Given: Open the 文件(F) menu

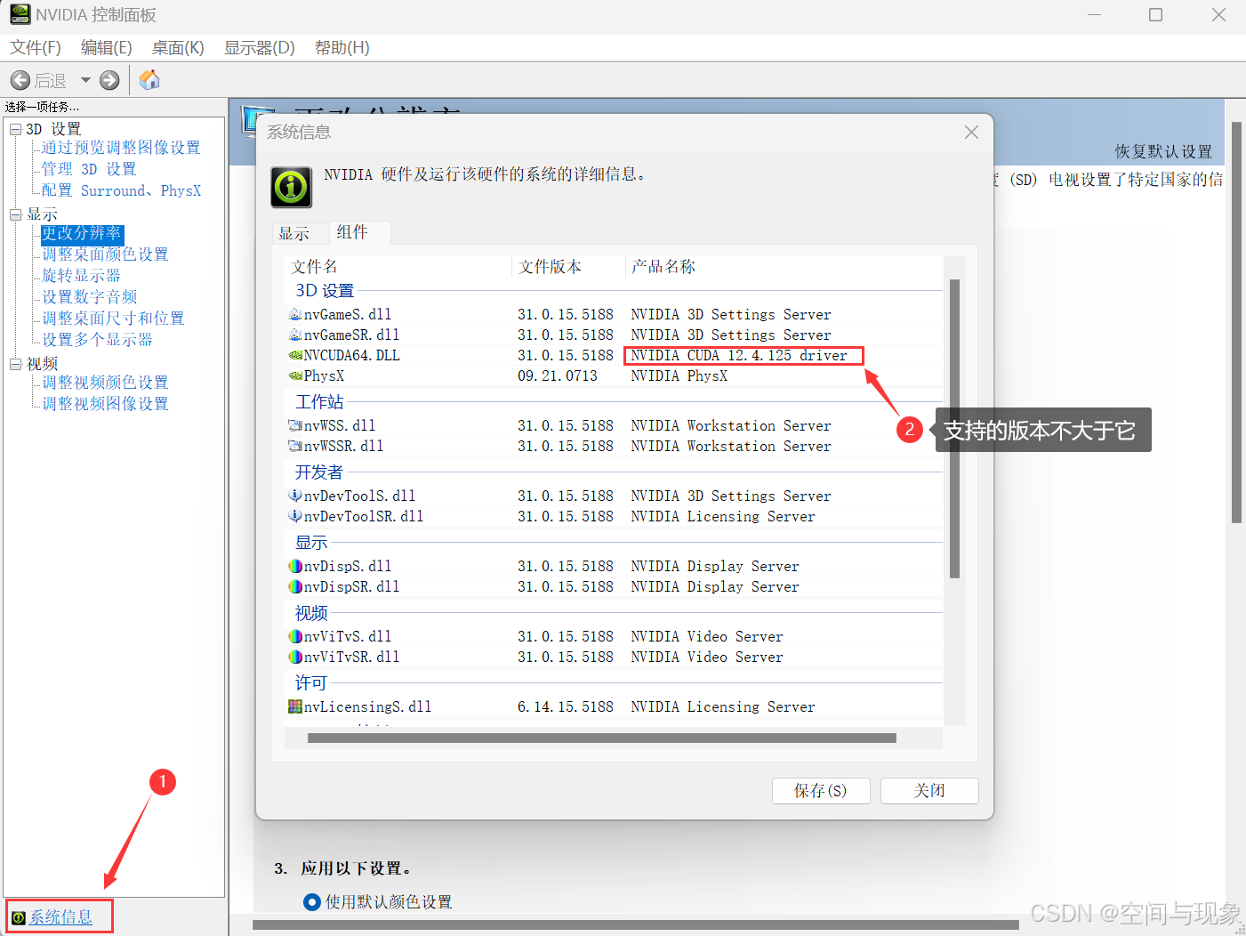Looking at the screenshot, I should point(36,48).
